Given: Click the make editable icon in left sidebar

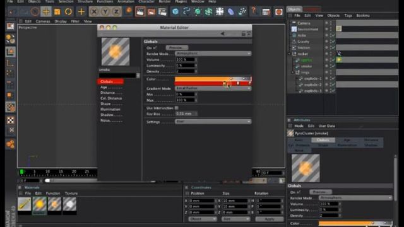Looking at the screenshot, I should (x=10, y=26).
